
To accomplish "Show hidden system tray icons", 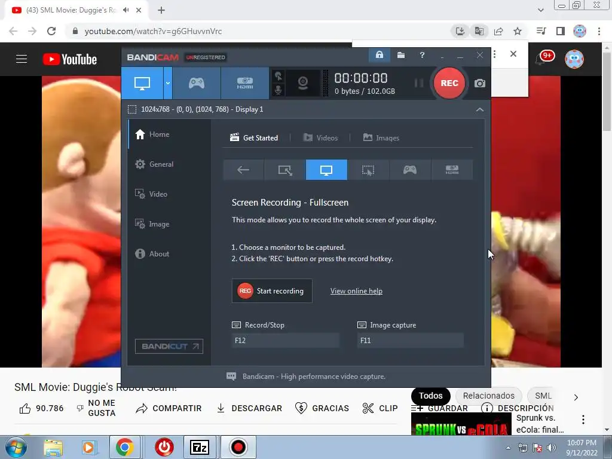I will click(508, 448).
